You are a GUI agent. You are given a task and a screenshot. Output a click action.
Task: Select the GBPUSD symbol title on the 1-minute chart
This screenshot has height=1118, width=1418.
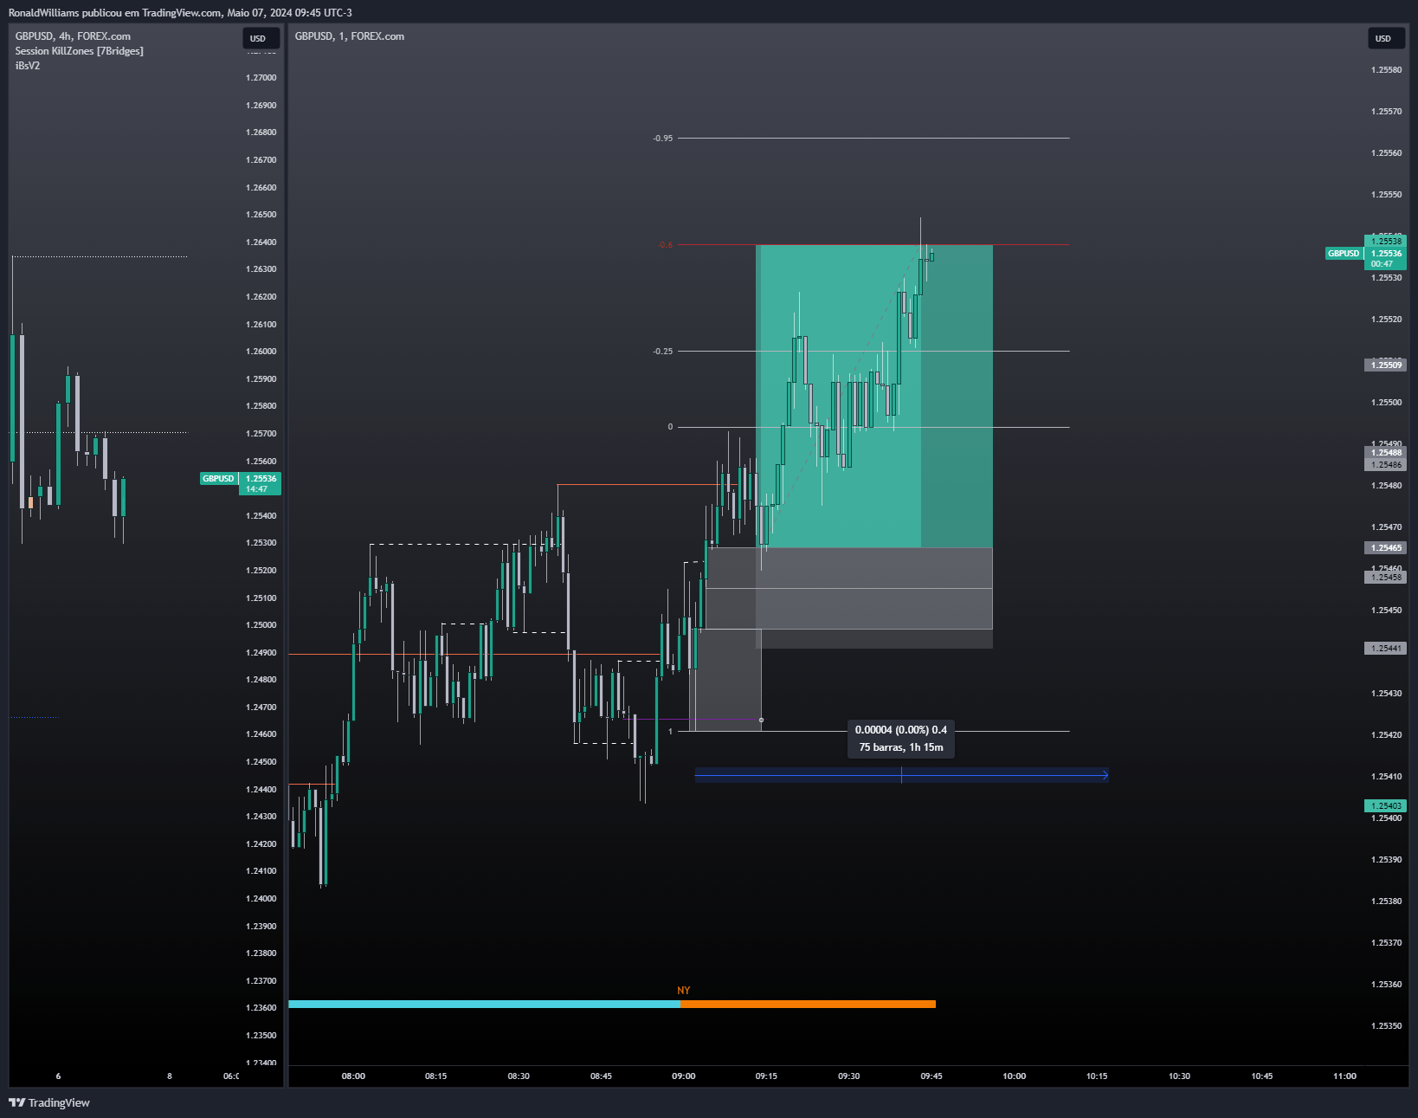pos(314,36)
